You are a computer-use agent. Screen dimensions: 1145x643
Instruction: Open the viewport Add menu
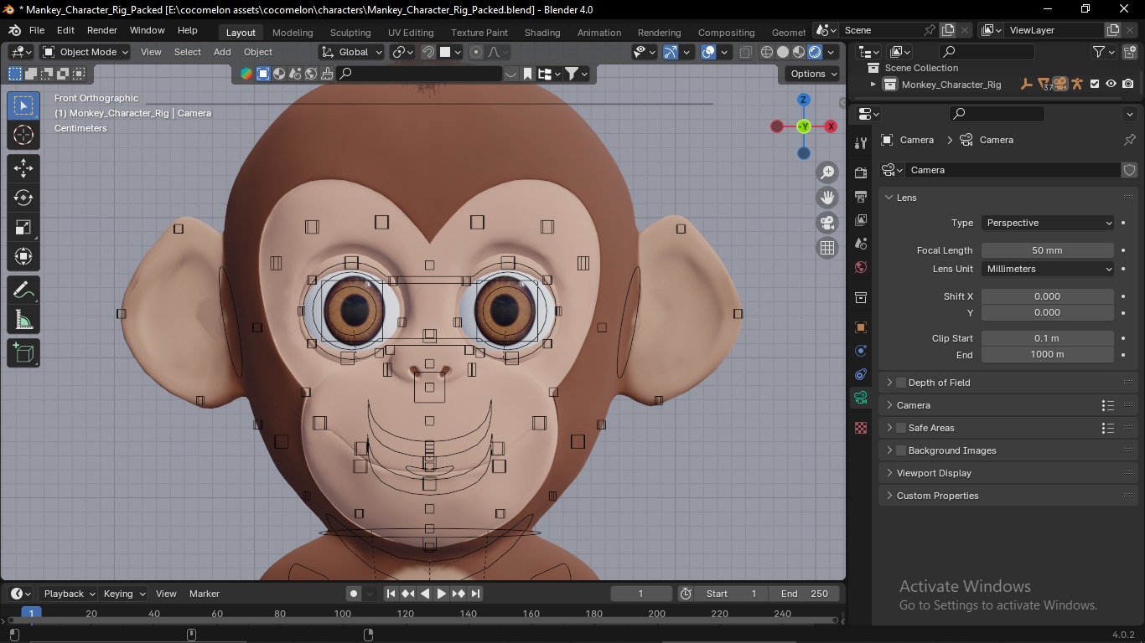click(222, 52)
